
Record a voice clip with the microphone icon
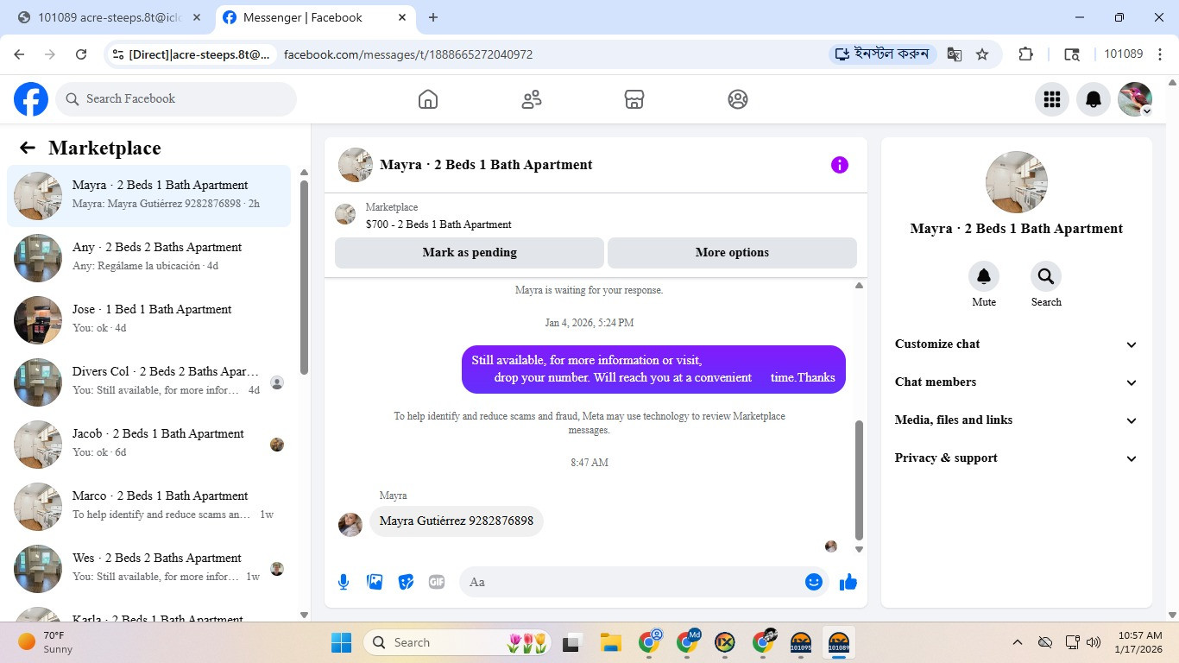tap(344, 582)
